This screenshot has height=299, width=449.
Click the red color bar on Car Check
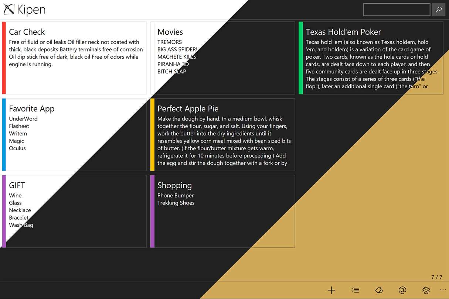[4, 58]
